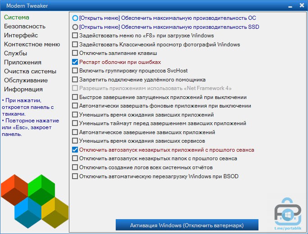
Task: Open the Контекстное меню section
Action: click(32, 45)
